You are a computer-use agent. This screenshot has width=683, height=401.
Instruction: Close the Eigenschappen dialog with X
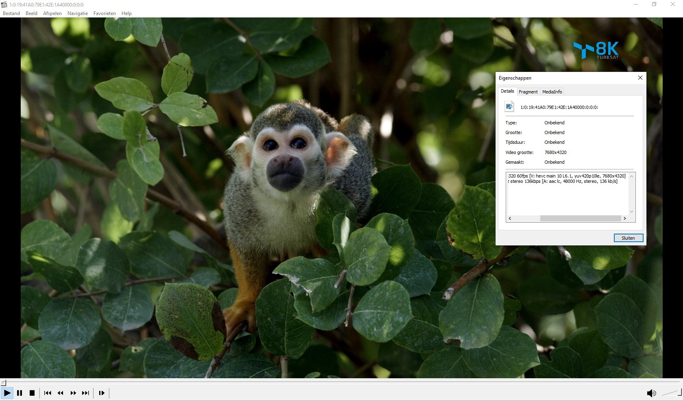pos(640,78)
